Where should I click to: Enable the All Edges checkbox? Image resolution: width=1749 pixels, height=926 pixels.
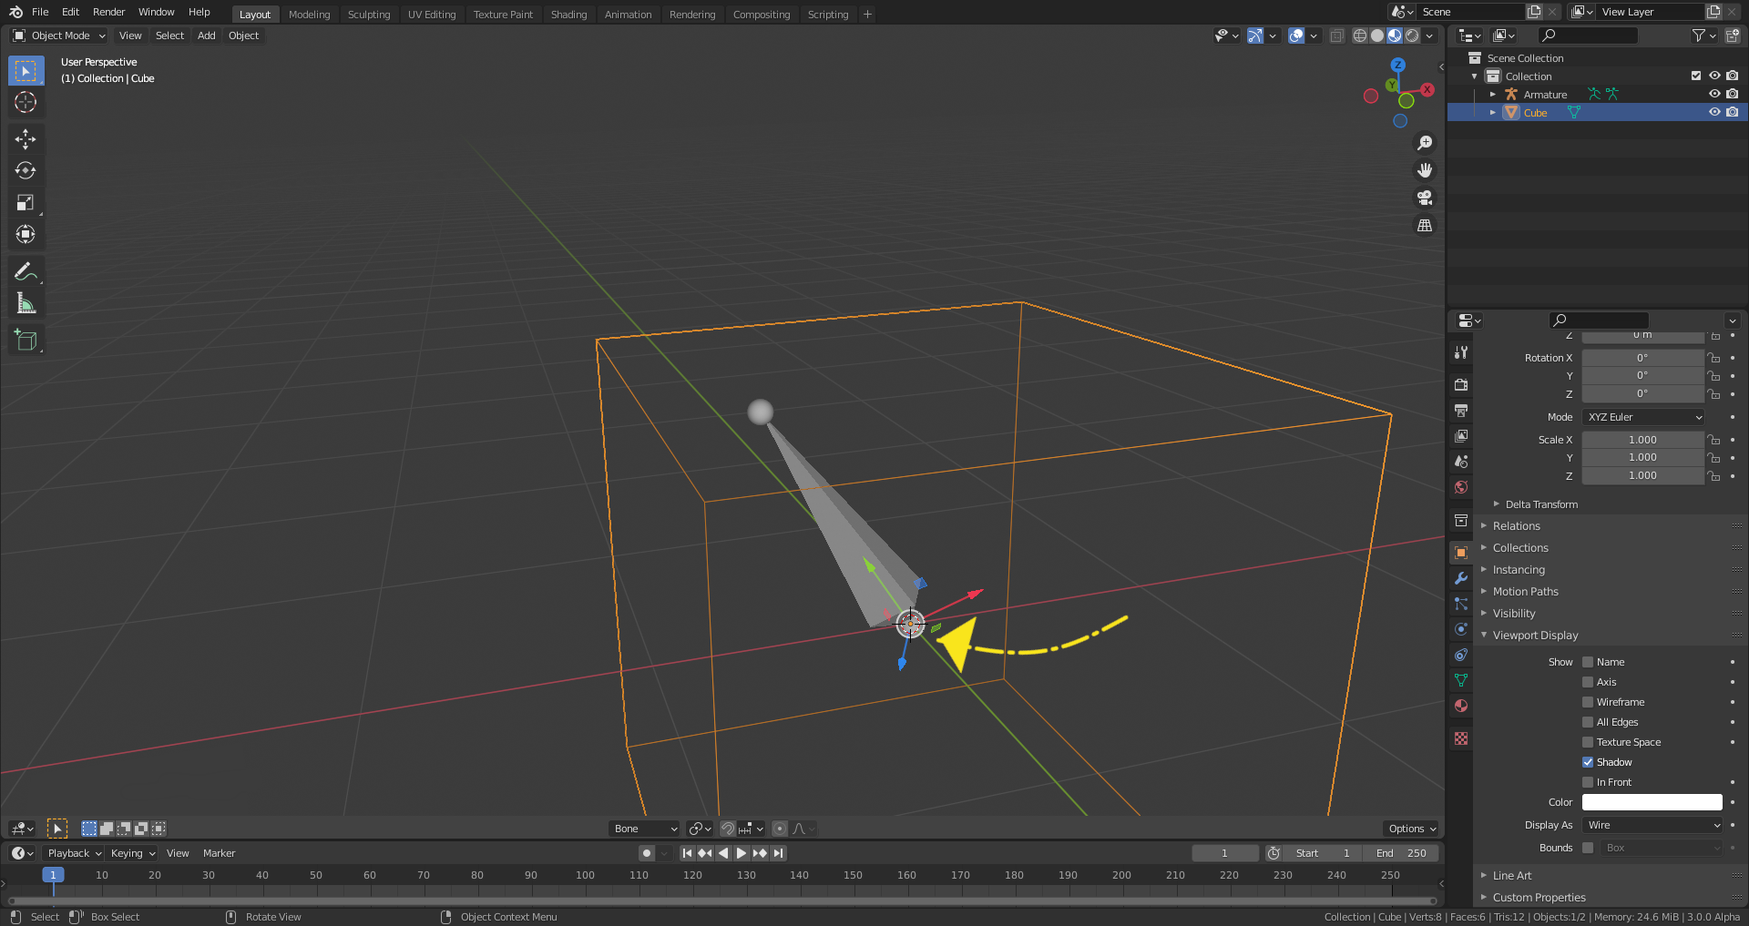tap(1588, 722)
